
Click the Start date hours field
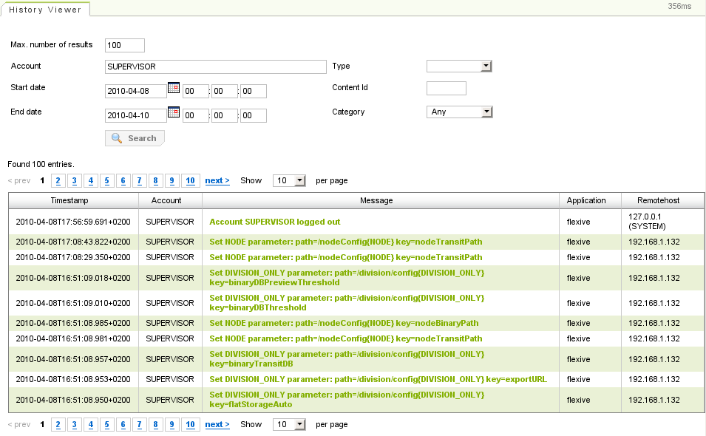pos(195,91)
